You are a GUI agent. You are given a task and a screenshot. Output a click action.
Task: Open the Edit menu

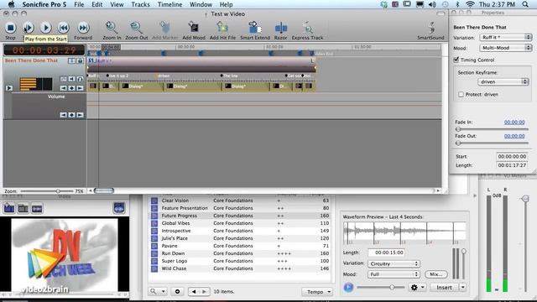(x=97, y=4)
